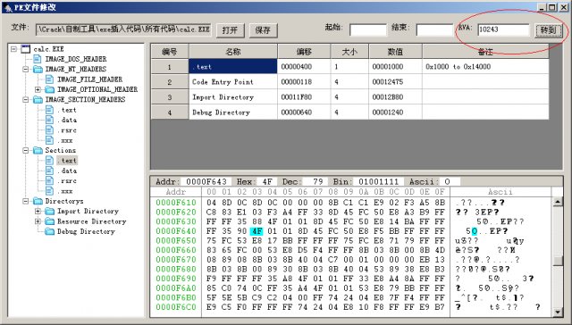
Task: Select .xxx under IMAGE_SECTION_HEADERS
Action: click(65, 140)
